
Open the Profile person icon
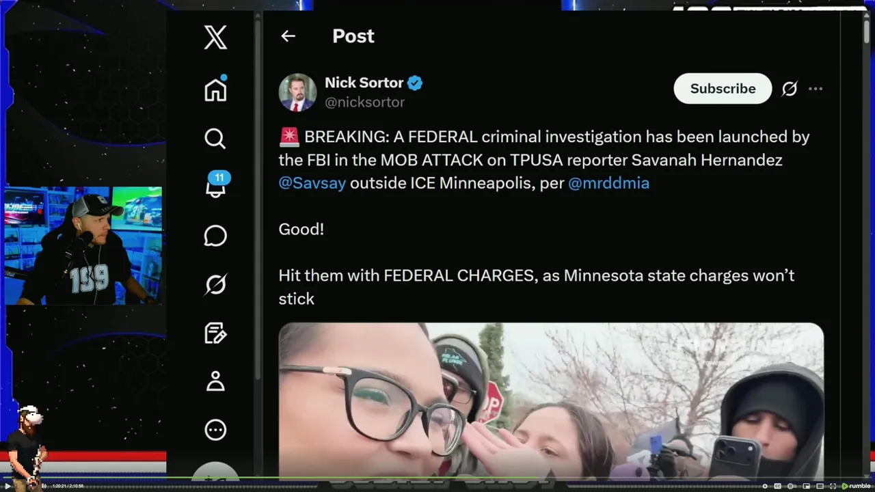[215, 381]
